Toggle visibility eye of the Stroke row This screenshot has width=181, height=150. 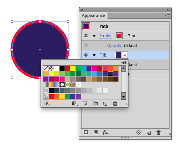[x=86, y=36]
